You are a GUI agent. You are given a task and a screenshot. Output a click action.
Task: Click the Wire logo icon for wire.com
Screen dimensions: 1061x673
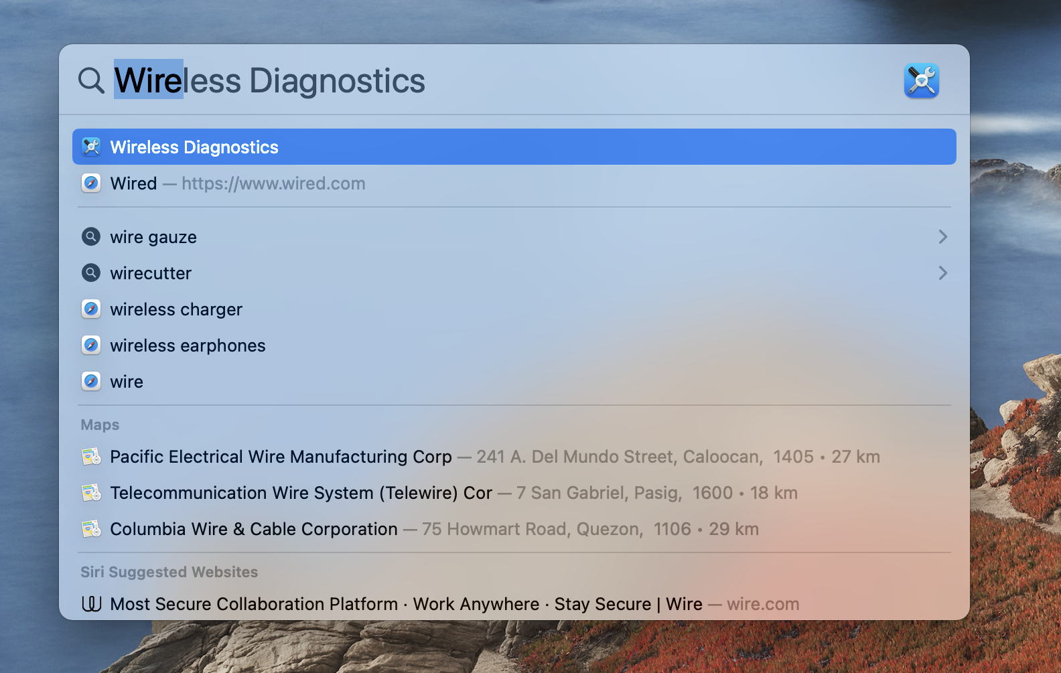91,604
